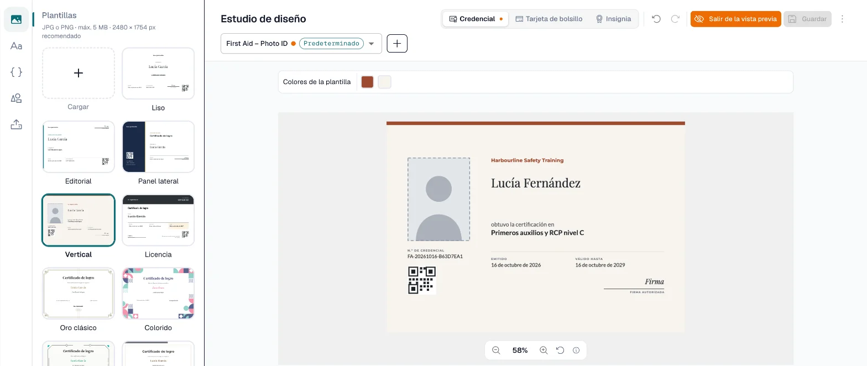
Task: Select the Vertical template thumbnail
Action: point(79,220)
